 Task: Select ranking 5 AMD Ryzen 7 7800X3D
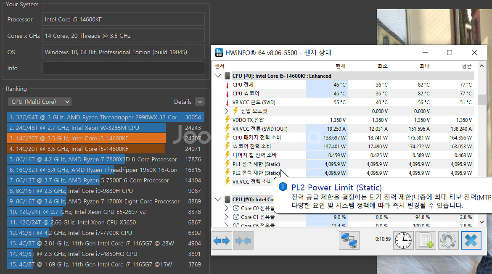click(x=106, y=159)
